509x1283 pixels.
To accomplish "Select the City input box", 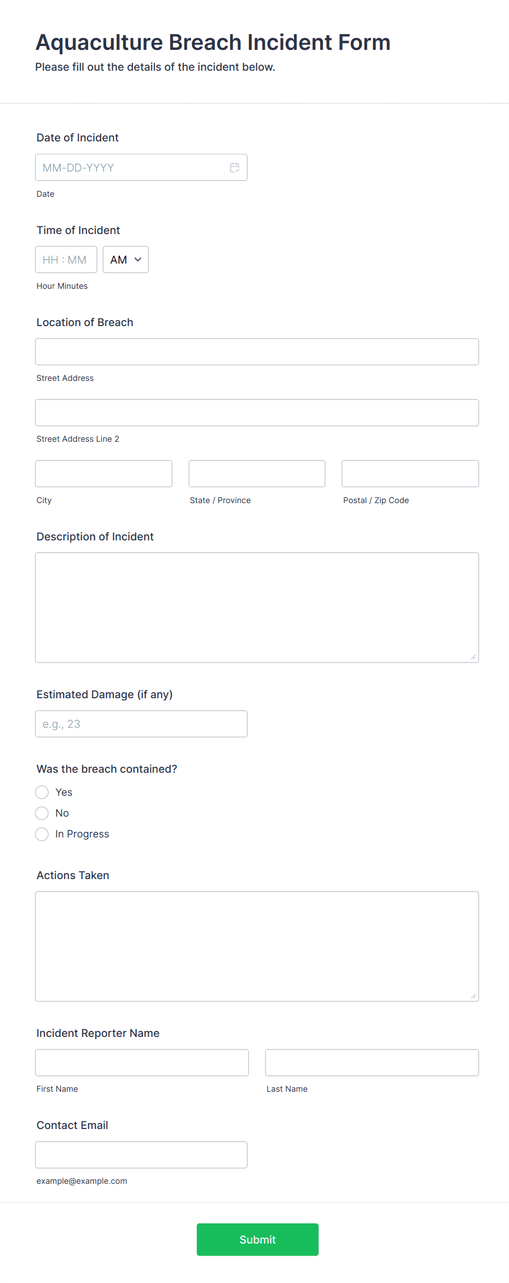I will (x=103, y=473).
